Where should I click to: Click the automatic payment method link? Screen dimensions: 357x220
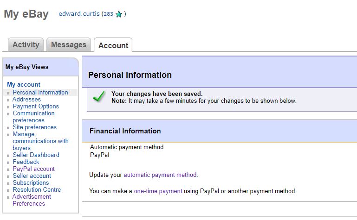pos(160,175)
